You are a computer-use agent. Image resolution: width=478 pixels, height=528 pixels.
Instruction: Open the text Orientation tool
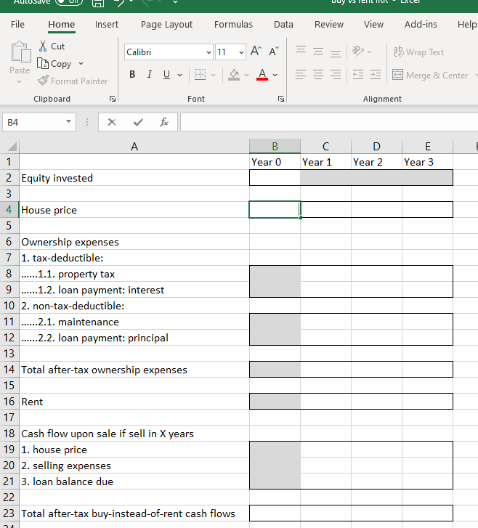(358, 51)
